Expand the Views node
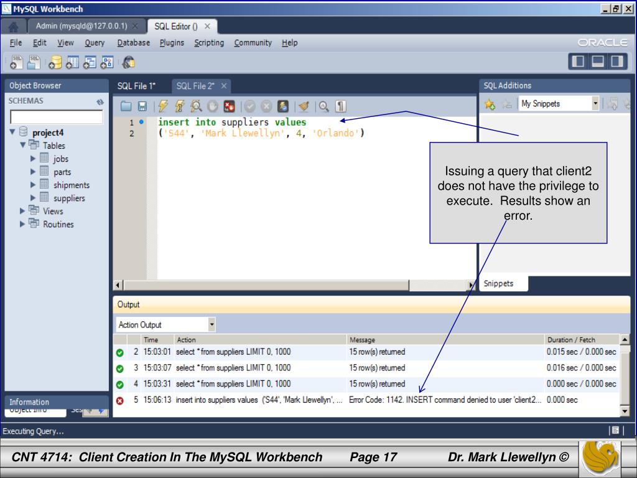637x478 pixels. (22, 210)
